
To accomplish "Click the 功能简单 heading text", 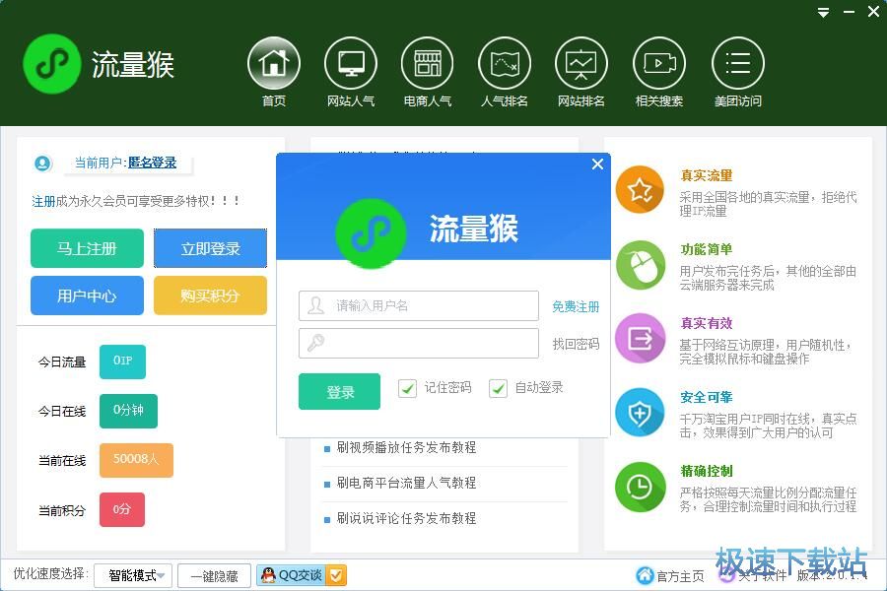I will pyautogui.click(x=707, y=249).
